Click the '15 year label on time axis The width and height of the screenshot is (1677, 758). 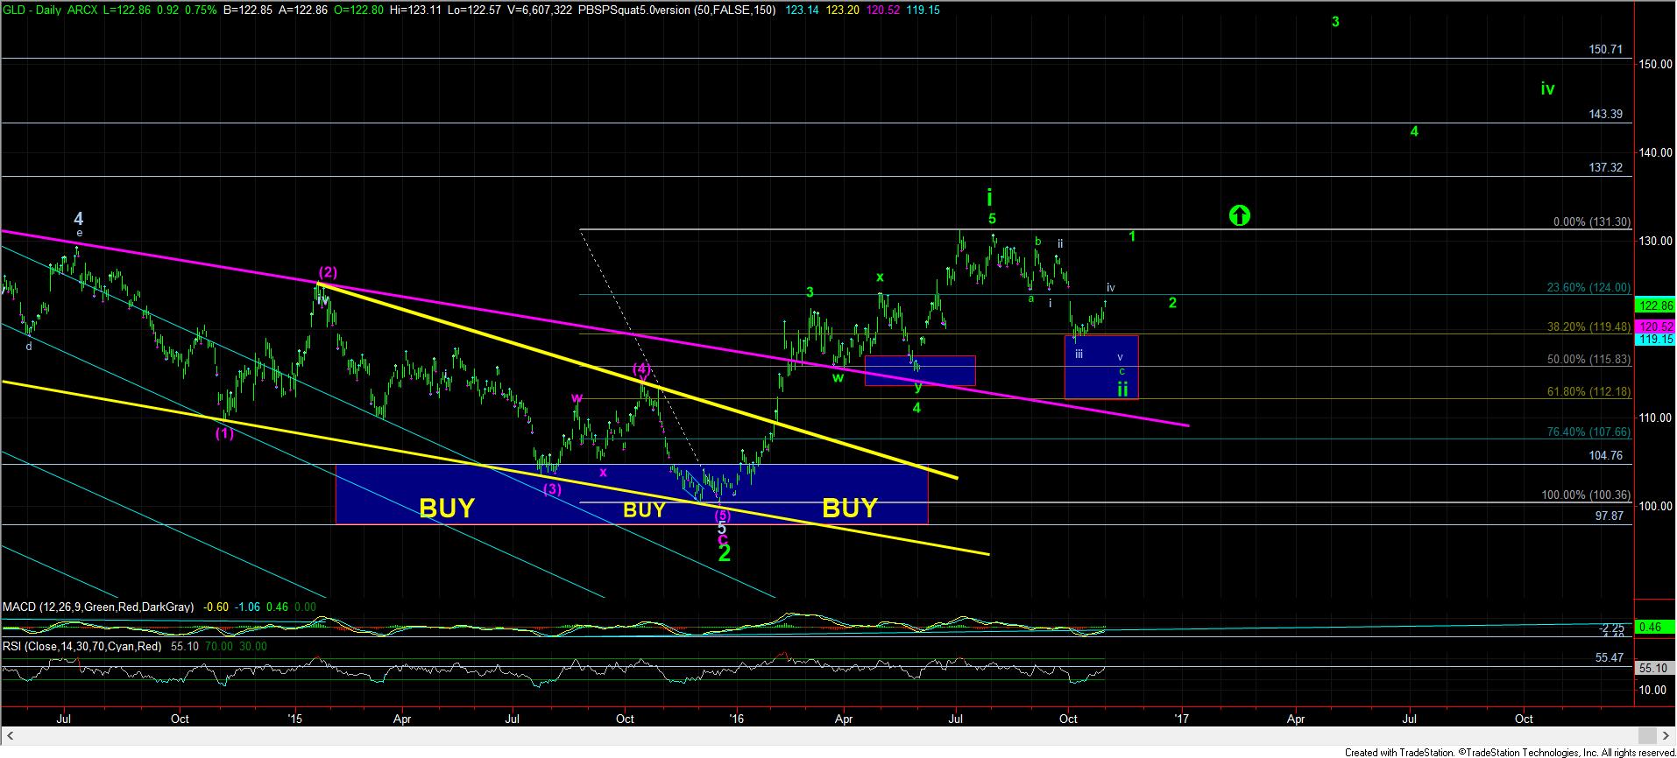coord(294,719)
